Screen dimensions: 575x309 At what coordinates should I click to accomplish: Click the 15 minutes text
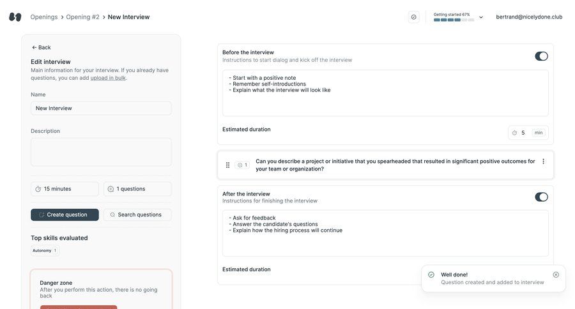pyautogui.click(x=57, y=189)
